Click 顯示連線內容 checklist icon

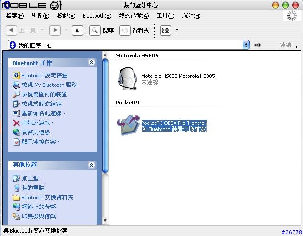17,142
